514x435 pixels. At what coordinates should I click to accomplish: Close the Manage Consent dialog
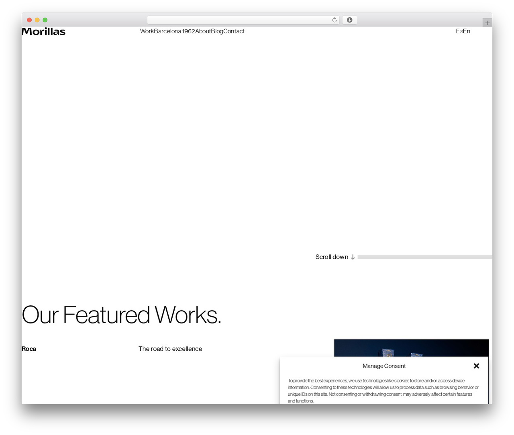[x=476, y=366]
